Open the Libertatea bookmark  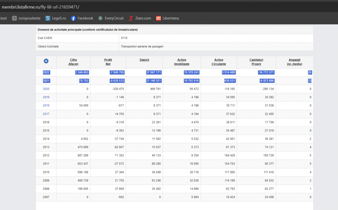(167, 18)
